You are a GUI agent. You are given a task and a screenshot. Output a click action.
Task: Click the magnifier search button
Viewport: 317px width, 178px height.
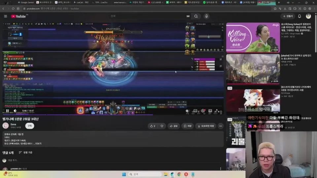click(196, 16)
